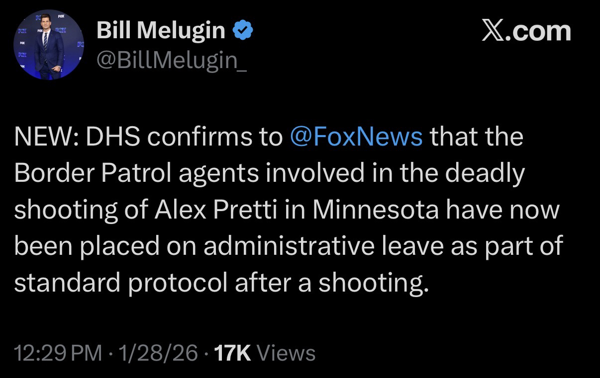Click the word NEW: starting the post

[x=45, y=137]
